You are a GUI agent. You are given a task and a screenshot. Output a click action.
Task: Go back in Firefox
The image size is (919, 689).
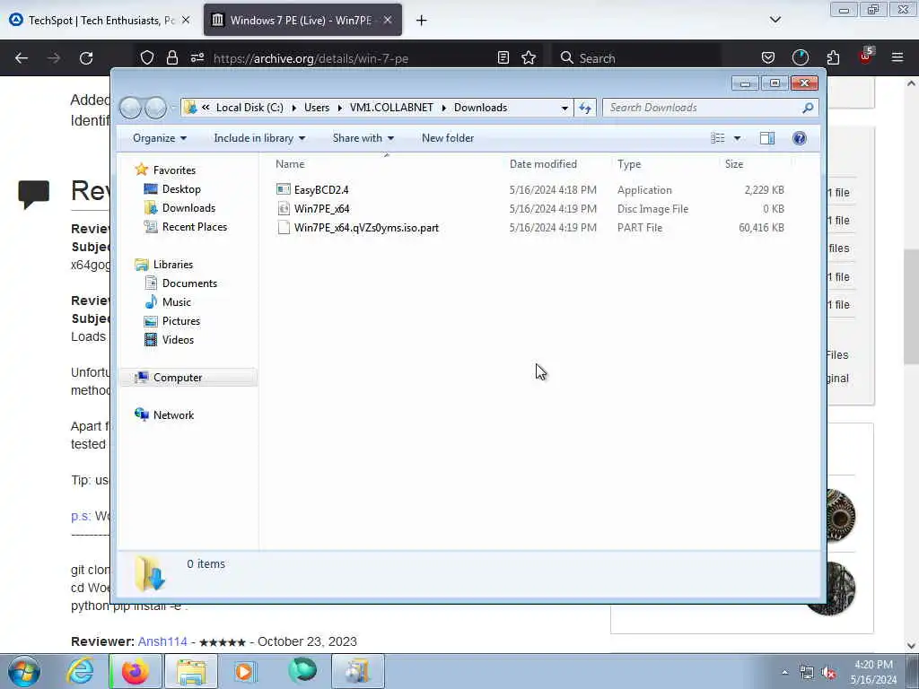[22, 58]
